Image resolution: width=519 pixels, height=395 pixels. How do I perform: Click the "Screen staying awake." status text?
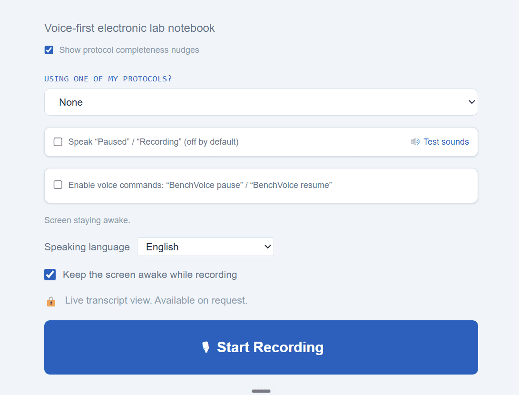[x=87, y=220]
